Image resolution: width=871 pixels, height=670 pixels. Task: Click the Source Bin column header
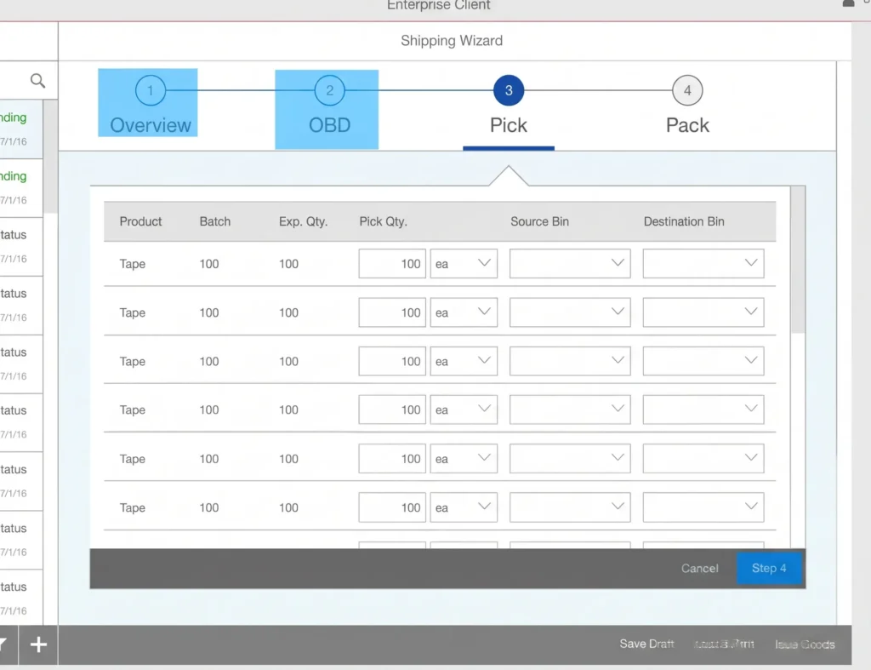(x=539, y=221)
